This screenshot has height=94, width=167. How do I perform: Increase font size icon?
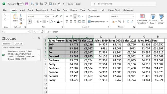[x=56, y=16]
